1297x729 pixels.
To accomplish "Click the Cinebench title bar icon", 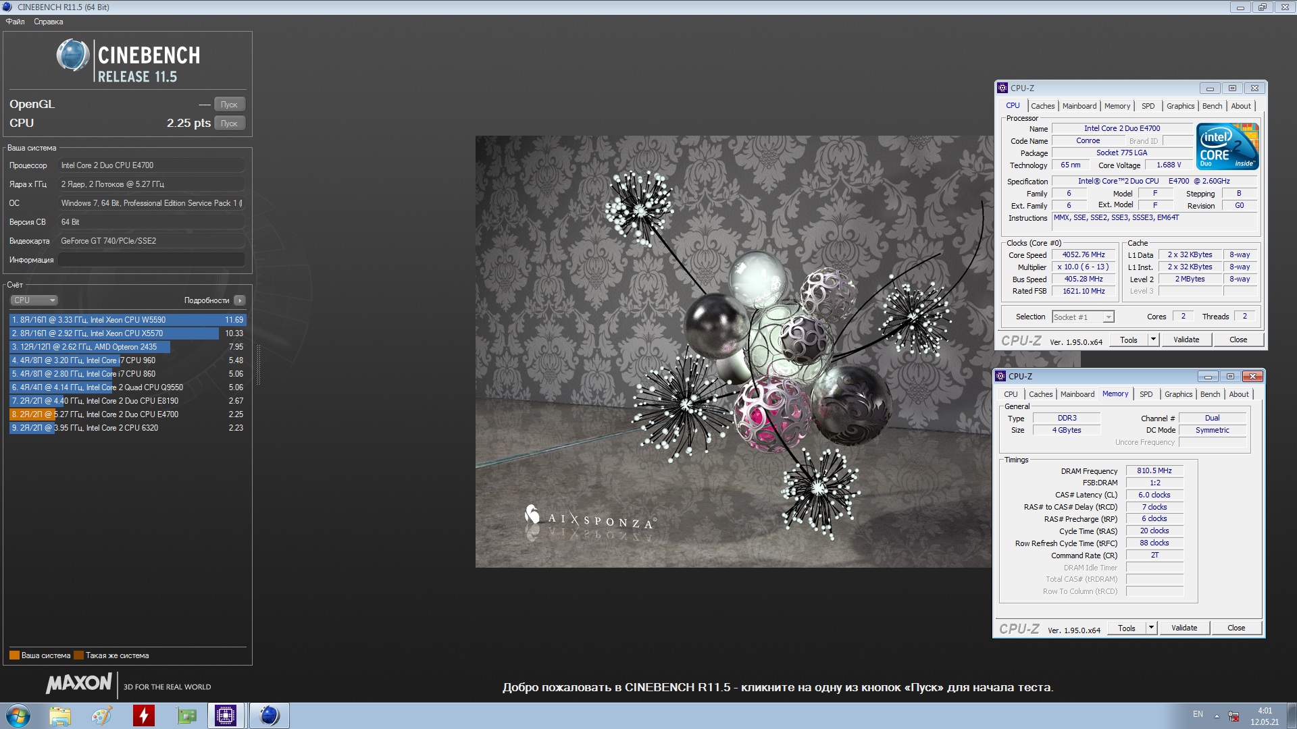I will pyautogui.click(x=7, y=7).
